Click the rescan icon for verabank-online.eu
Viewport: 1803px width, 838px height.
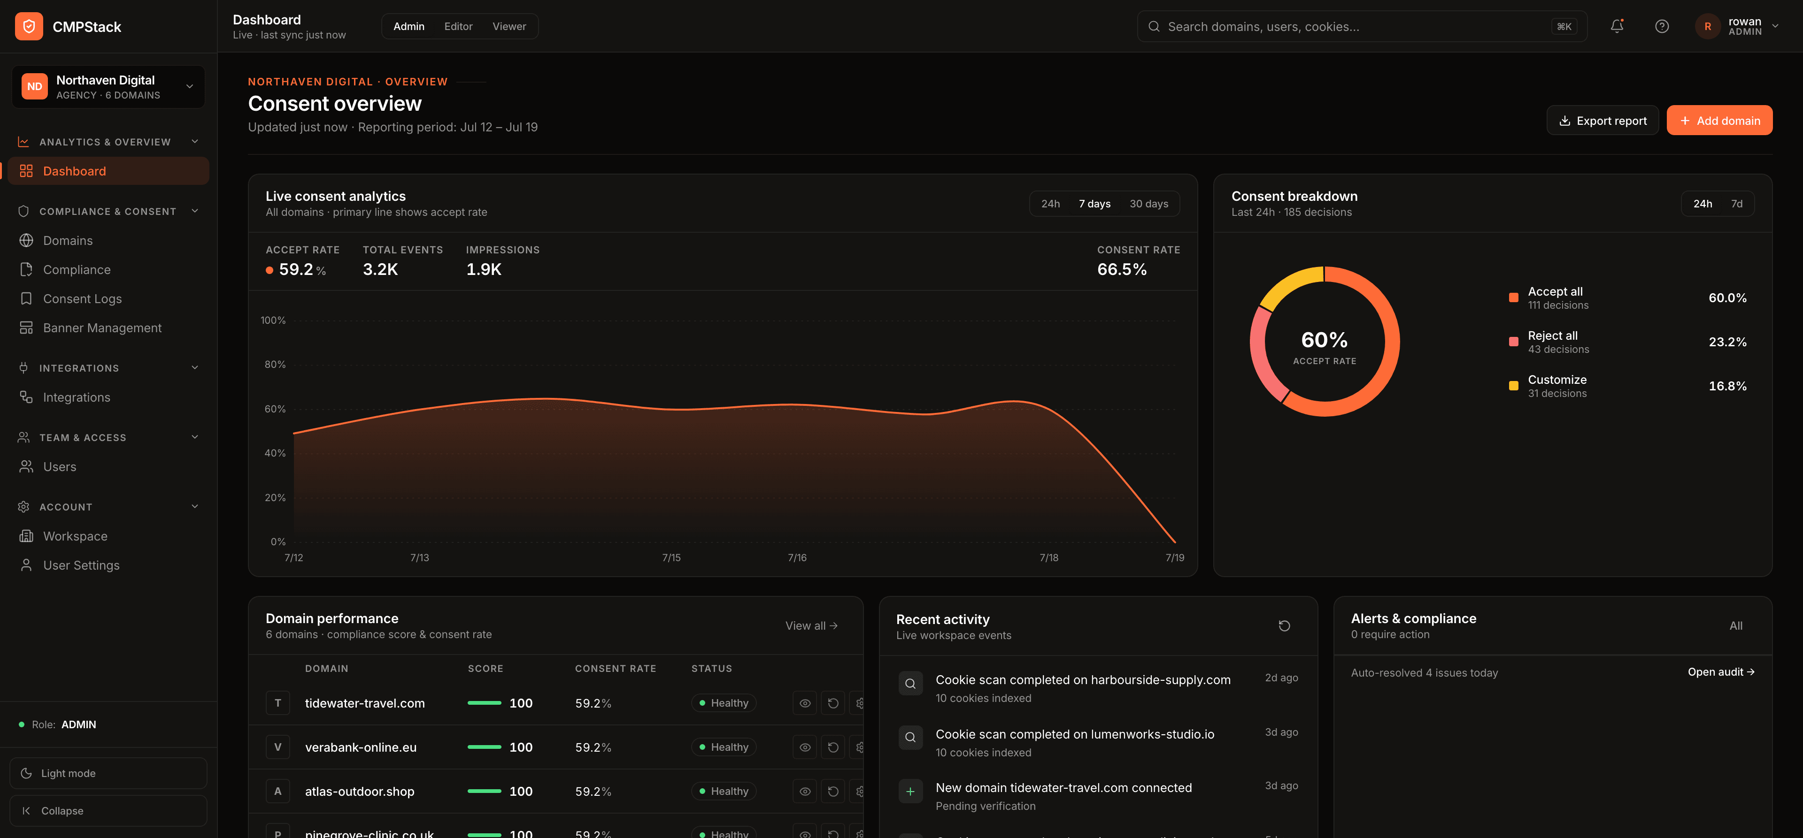[833, 747]
